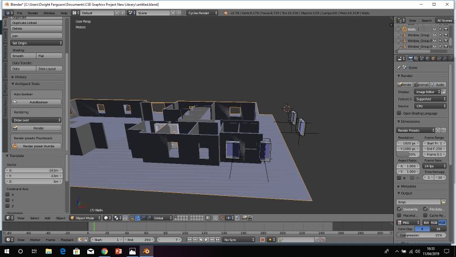Open the World properties tab icon
456x257 pixels.
(x=427, y=59)
